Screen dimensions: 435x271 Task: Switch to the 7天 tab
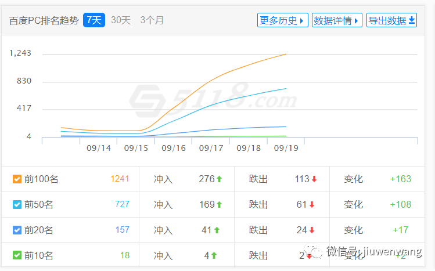pos(94,20)
